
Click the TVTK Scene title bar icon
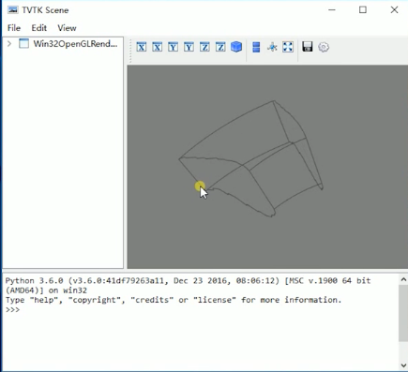tap(13, 10)
